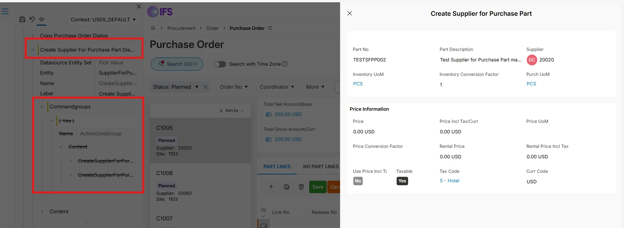Collapse Create Supplier For Purchase Part Dialog node

[x=32, y=50]
